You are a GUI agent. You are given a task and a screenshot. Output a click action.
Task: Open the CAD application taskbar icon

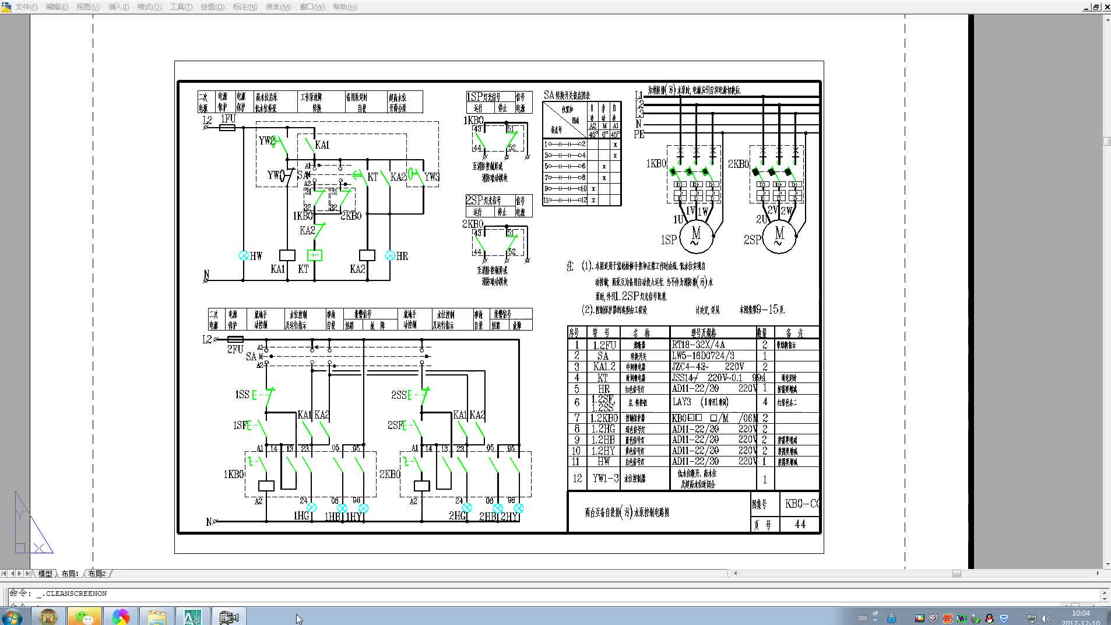(x=193, y=617)
